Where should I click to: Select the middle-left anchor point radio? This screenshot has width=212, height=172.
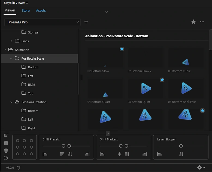pos(17,147)
